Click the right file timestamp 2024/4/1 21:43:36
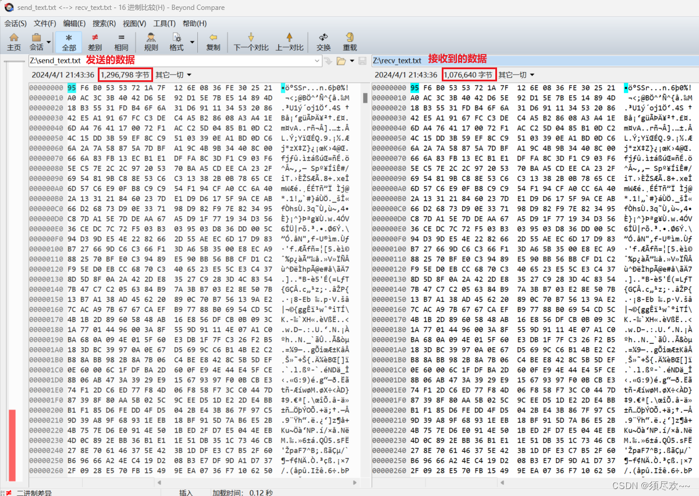This screenshot has height=496, width=699. tap(406, 75)
